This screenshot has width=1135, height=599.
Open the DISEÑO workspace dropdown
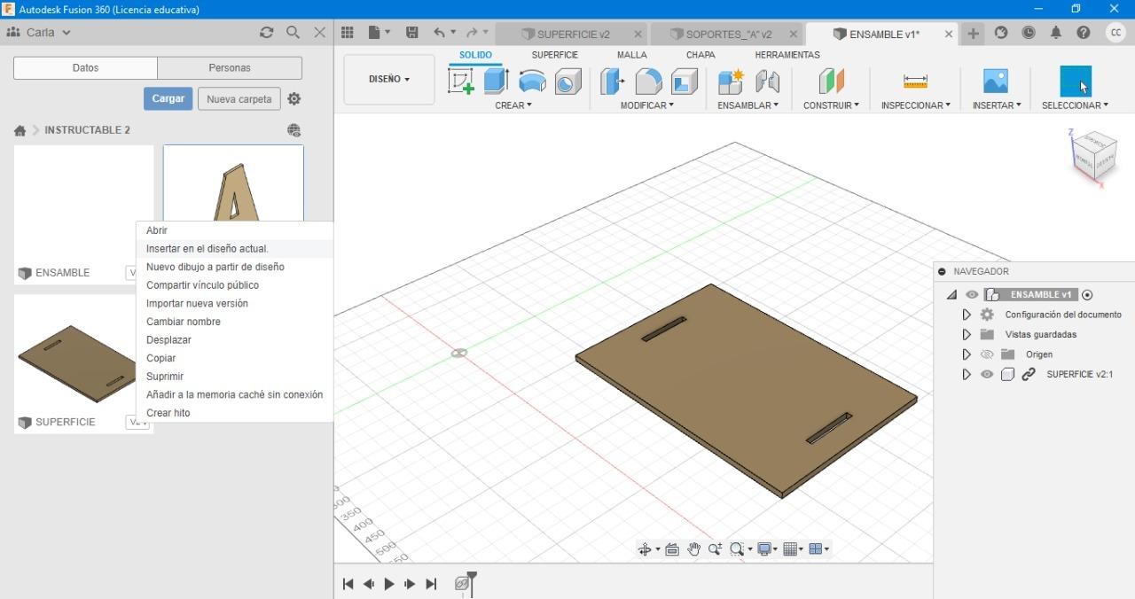click(389, 79)
